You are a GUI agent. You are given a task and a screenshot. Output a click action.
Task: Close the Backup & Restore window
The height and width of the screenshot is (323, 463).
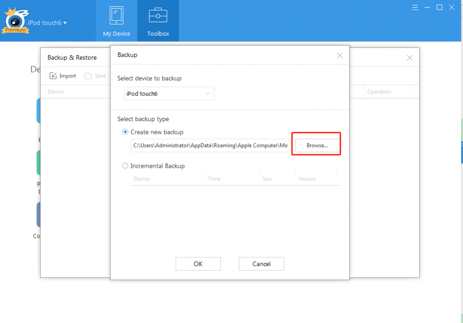(409, 58)
